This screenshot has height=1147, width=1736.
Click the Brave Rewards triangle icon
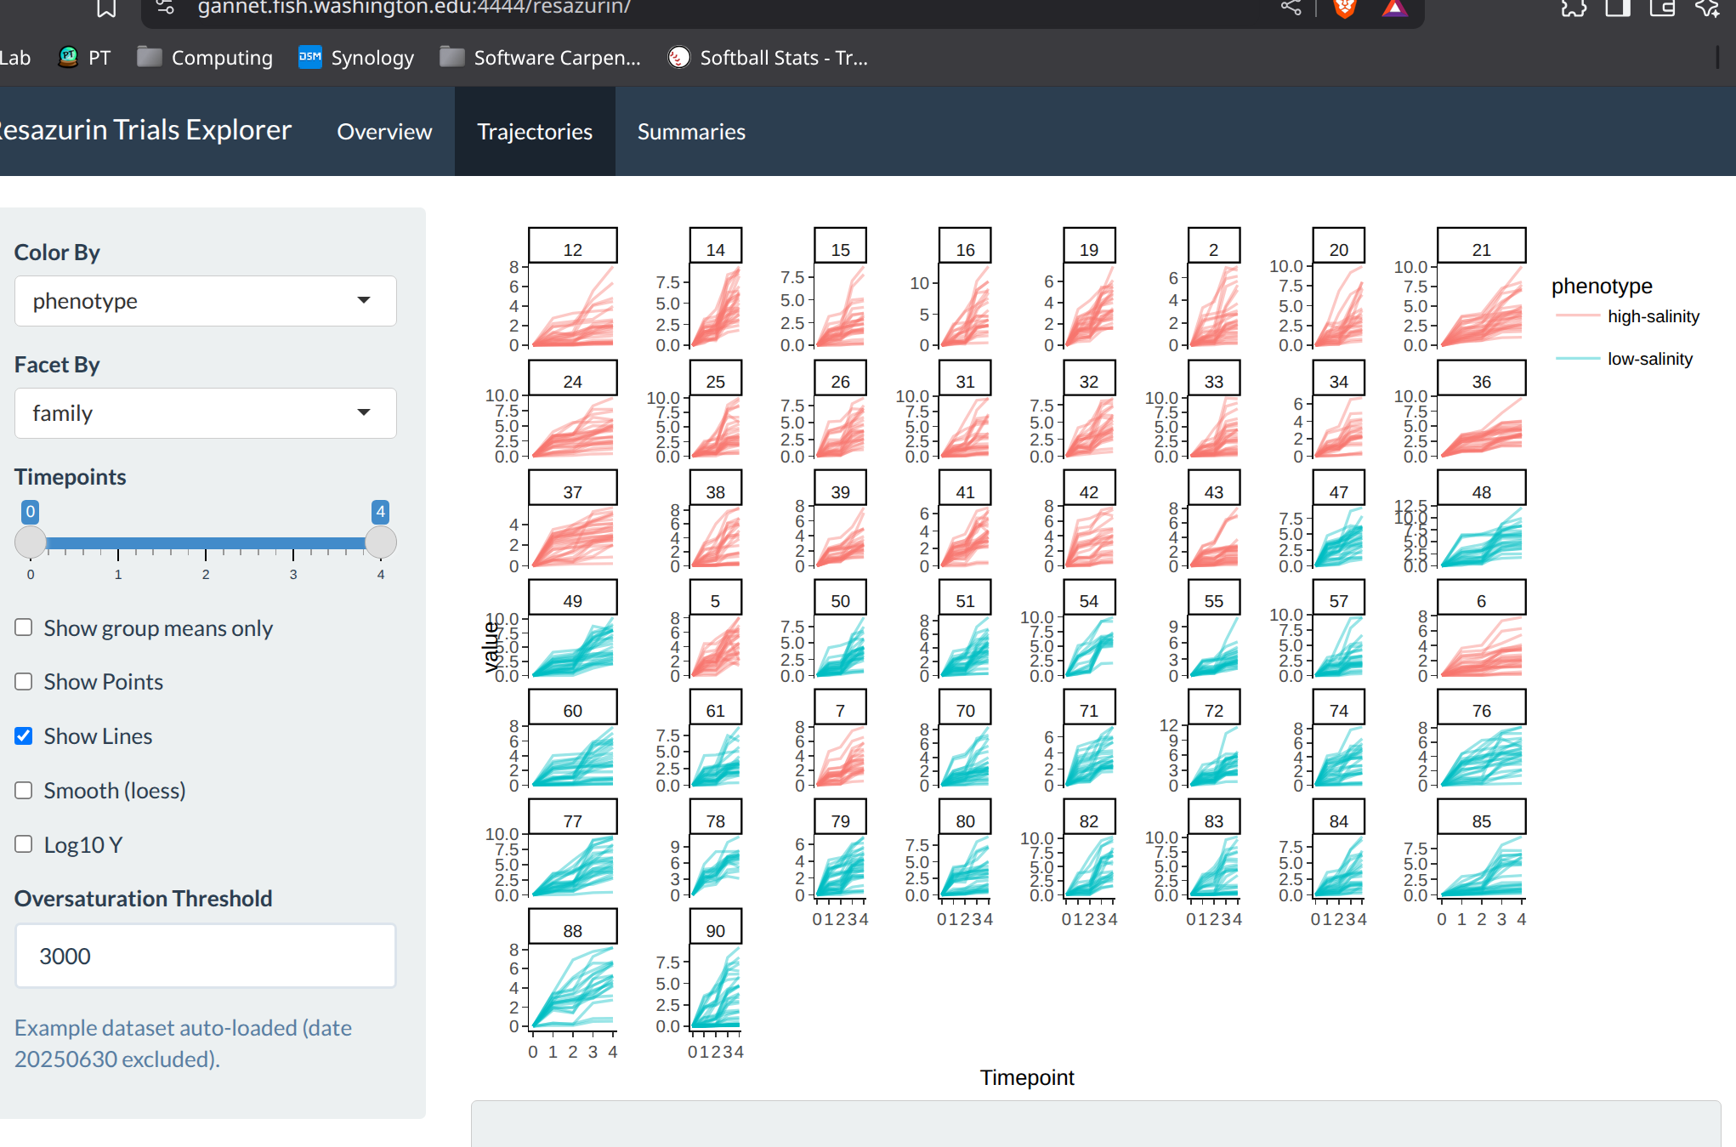(x=1394, y=9)
